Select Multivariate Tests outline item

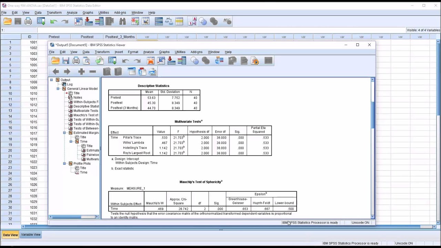[85, 111]
